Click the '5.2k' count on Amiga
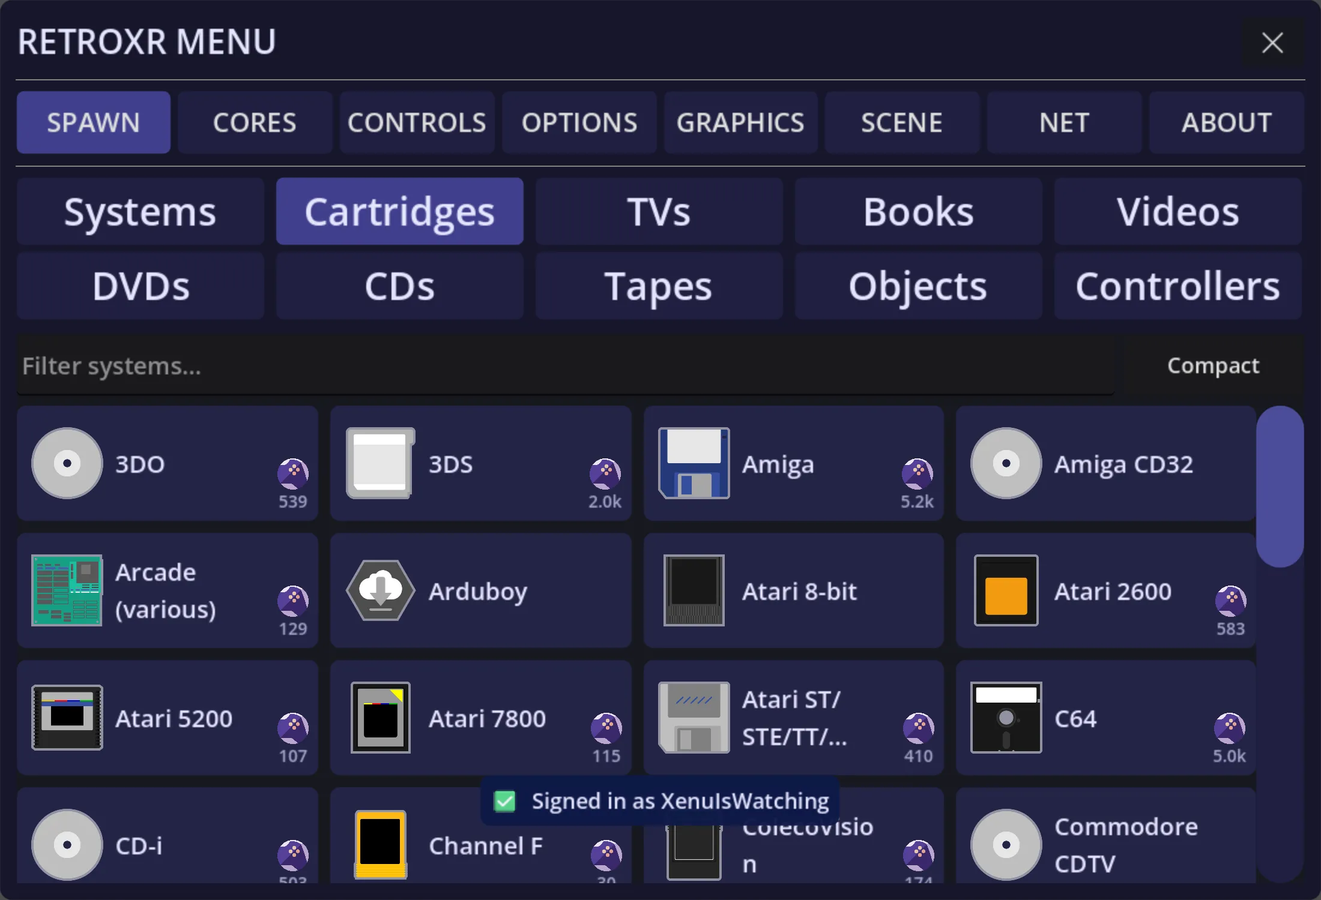Screen dimensions: 1321x900 917,502
